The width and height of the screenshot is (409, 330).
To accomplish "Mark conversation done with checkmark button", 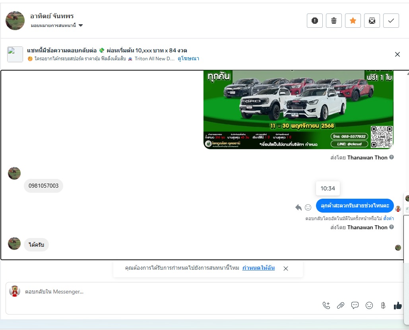I will coord(391,21).
